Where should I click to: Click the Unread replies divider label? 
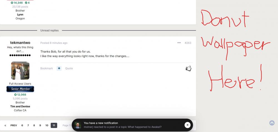coord(49,31)
